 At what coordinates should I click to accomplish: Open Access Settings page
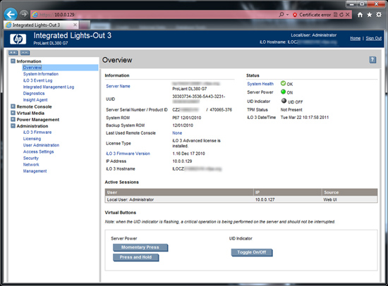click(x=38, y=151)
